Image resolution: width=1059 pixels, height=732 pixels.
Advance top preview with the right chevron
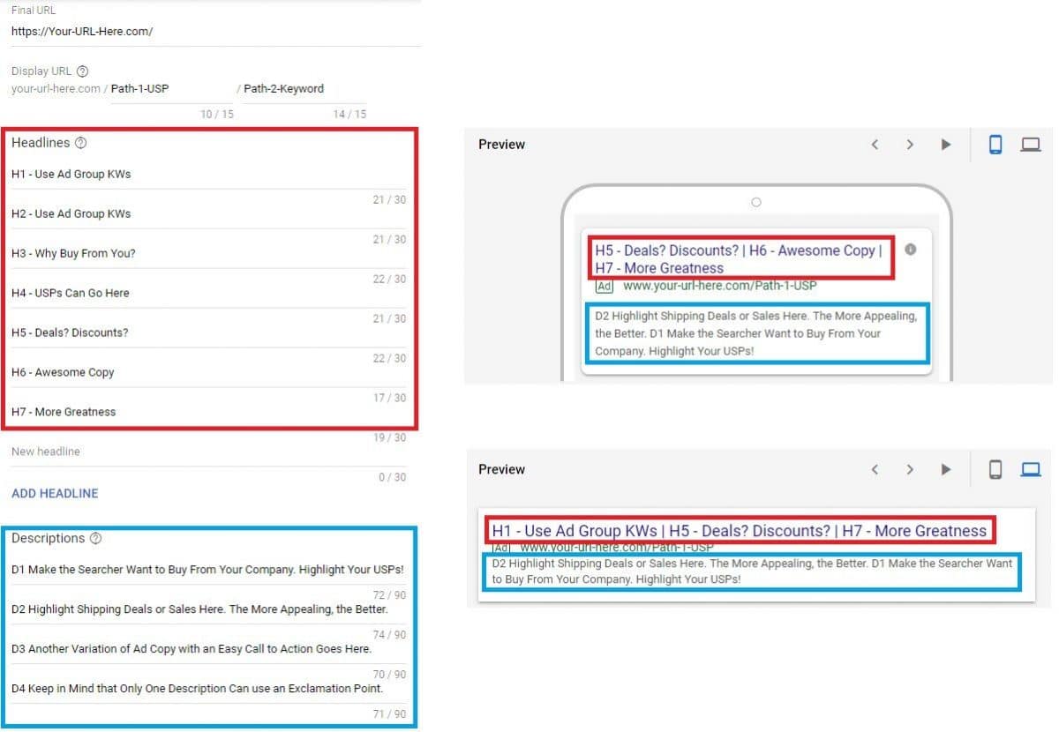[x=910, y=144]
